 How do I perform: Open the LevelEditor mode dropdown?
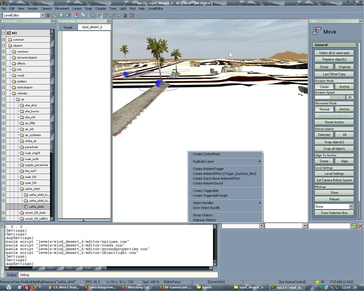42,15
